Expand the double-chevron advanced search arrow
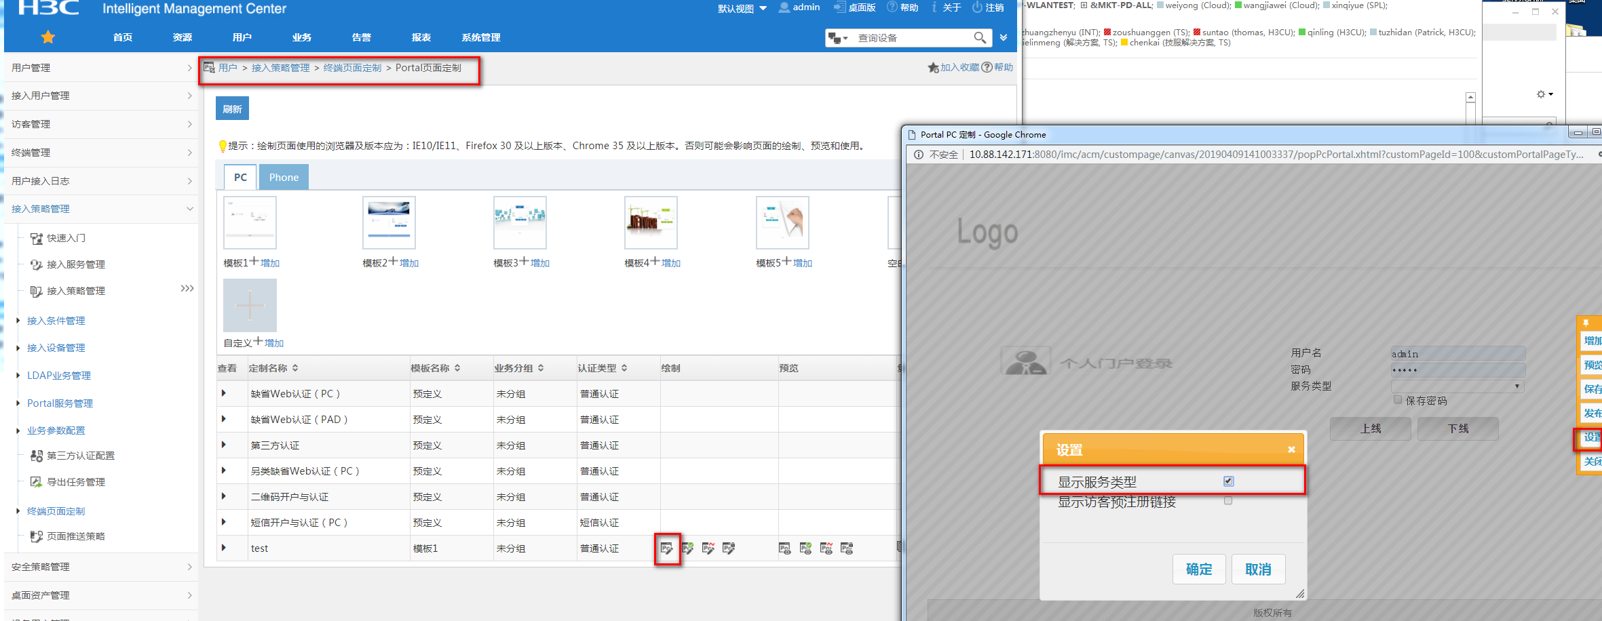Viewport: 1602px width, 621px height. tap(1004, 38)
